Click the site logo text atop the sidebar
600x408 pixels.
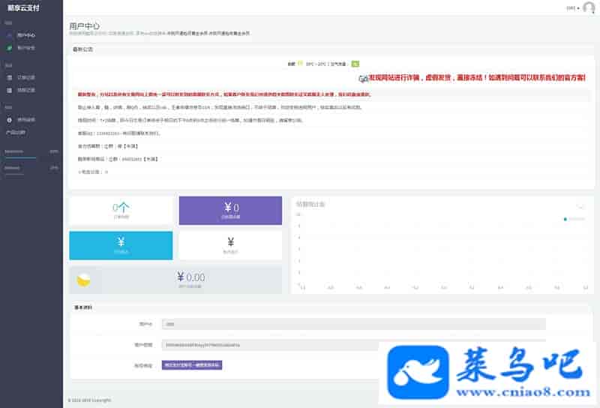[x=23, y=8]
